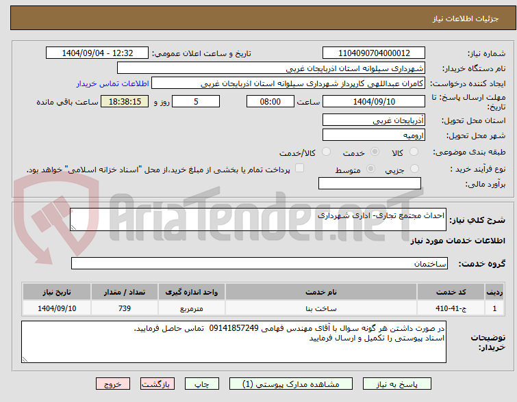Click the تاریخ نیاز column header

coord(57,292)
